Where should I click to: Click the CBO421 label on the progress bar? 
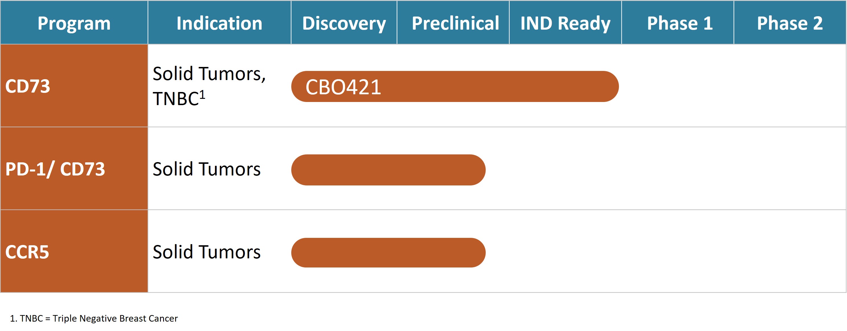343,87
